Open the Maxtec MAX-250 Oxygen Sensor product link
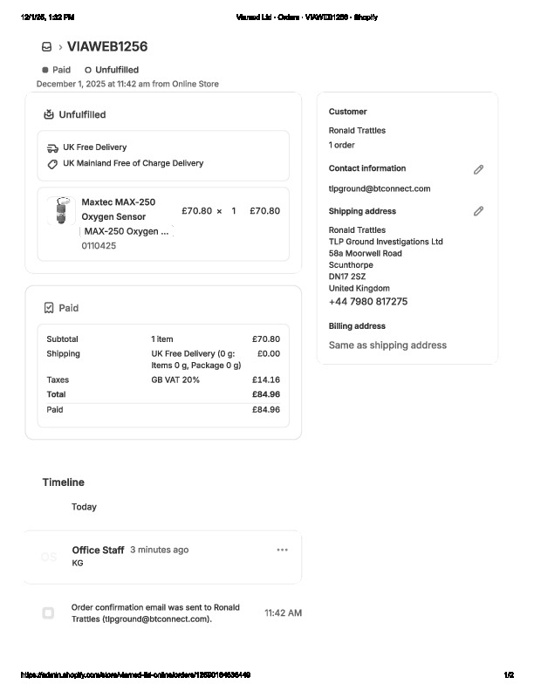The image size is (534, 691). point(119,209)
